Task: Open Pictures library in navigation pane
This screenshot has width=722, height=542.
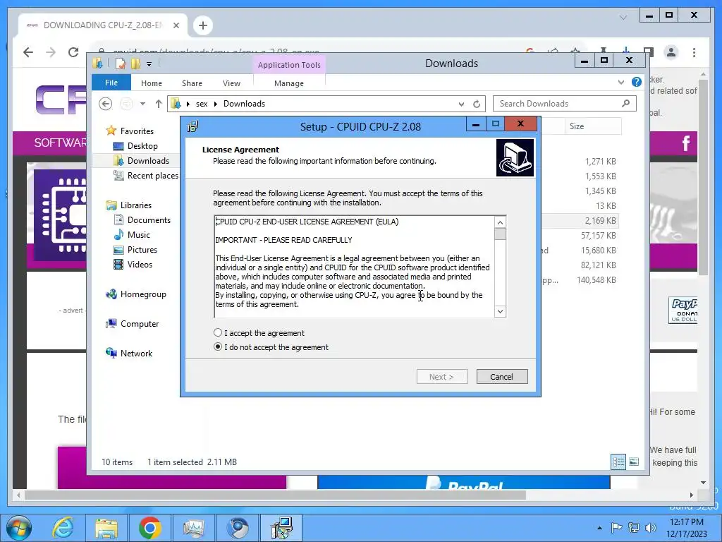Action: [x=142, y=249]
